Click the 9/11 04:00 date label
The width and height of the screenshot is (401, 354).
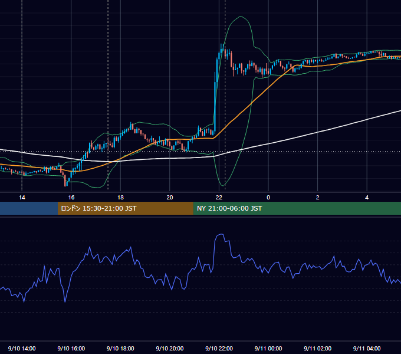click(x=367, y=348)
